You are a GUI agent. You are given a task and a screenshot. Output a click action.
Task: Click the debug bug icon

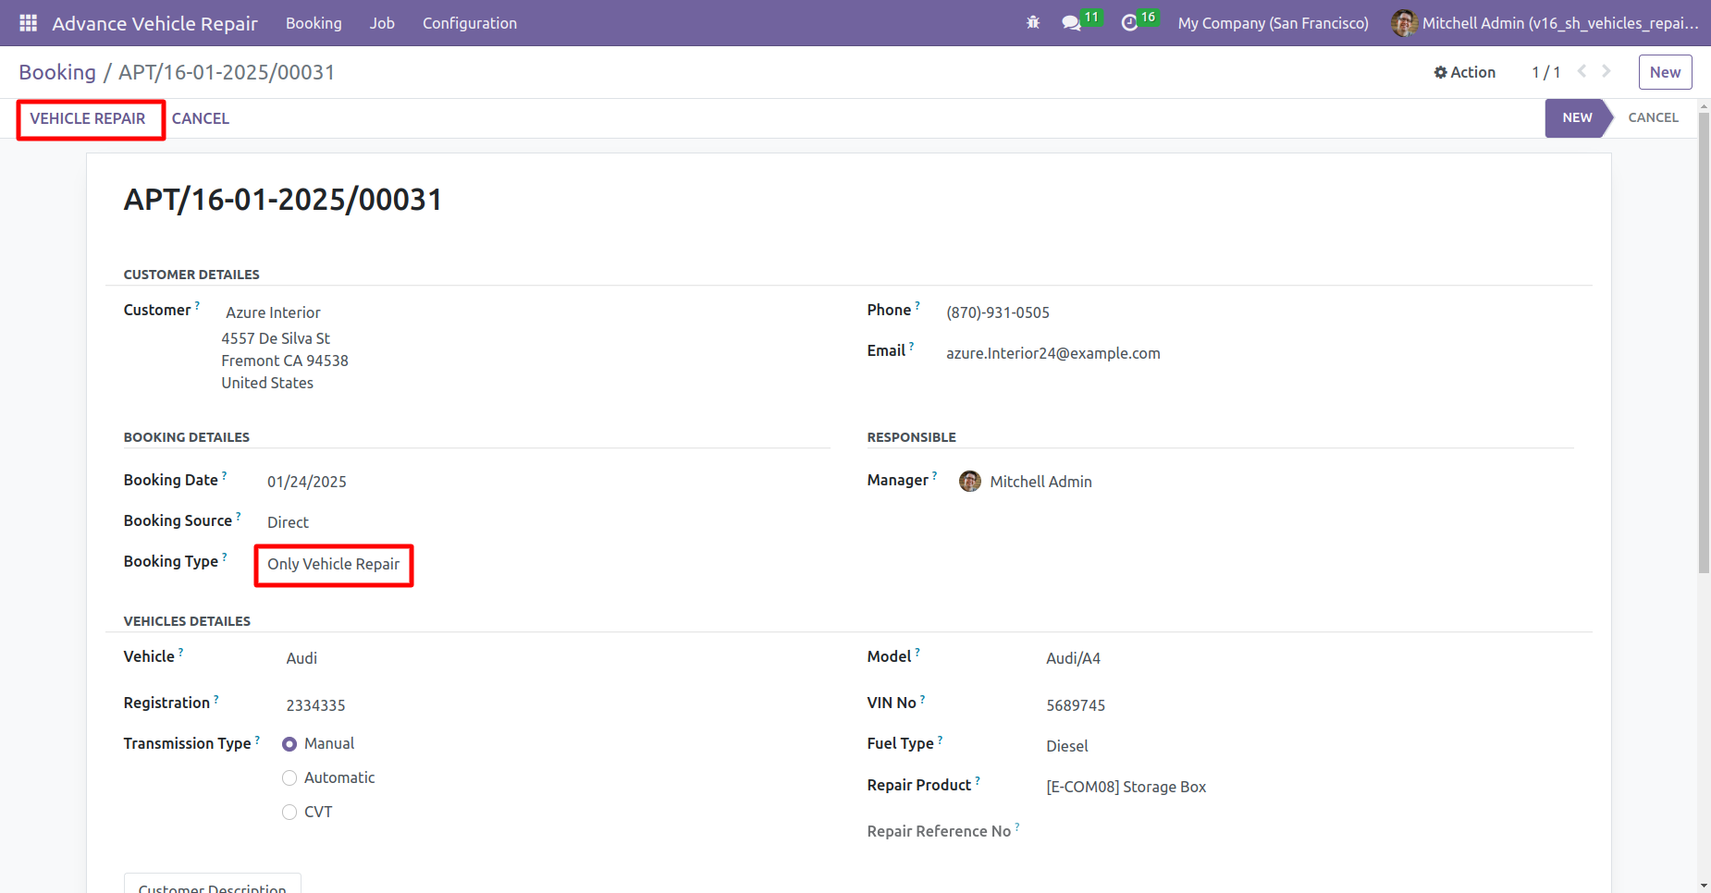(1033, 23)
